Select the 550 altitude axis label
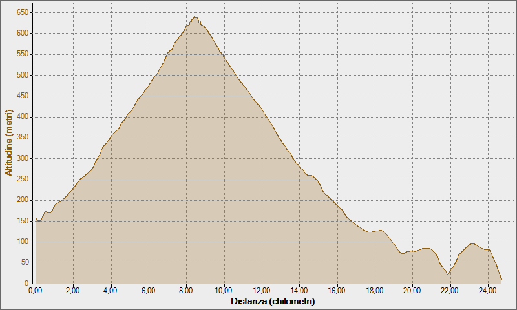This screenshot has width=517, height=310. pos(23,54)
